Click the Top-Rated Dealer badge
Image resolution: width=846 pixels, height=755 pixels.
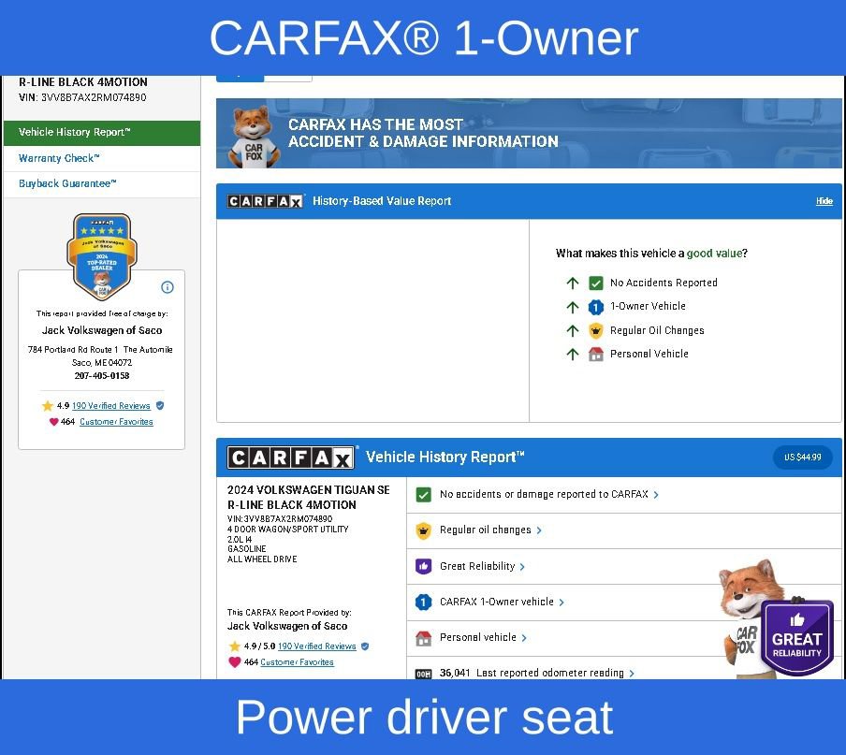(x=101, y=254)
